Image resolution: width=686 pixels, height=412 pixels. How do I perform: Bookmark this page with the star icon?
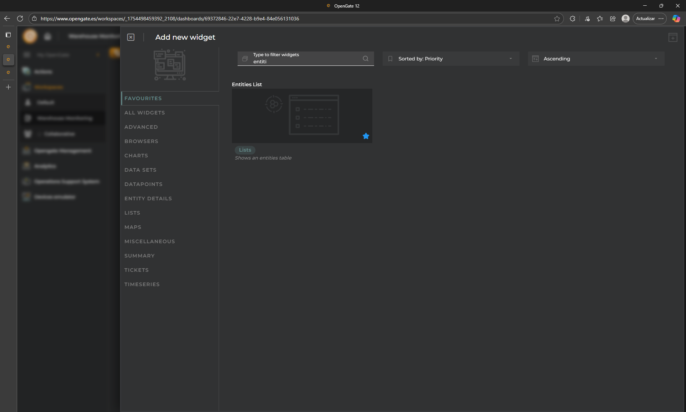pyautogui.click(x=557, y=19)
